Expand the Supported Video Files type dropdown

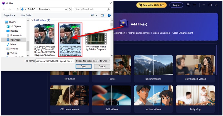(x=108, y=61)
